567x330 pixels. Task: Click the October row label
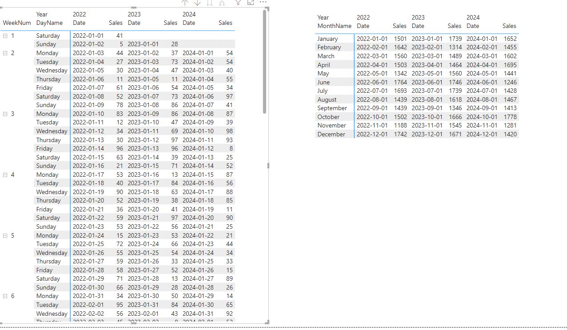(328, 117)
